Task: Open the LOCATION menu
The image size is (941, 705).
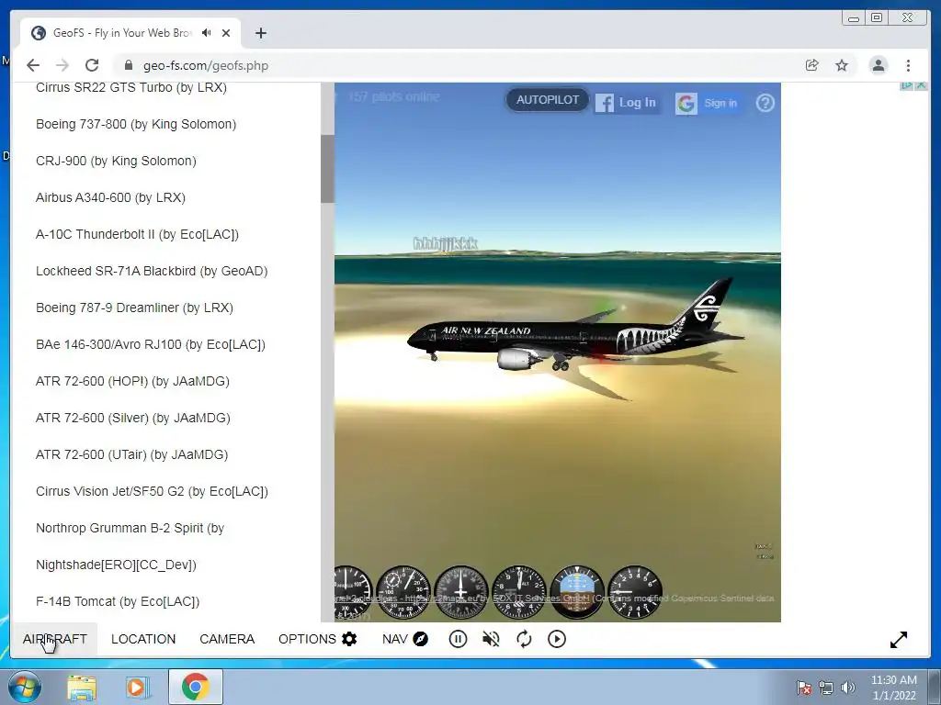Action: point(143,639)
